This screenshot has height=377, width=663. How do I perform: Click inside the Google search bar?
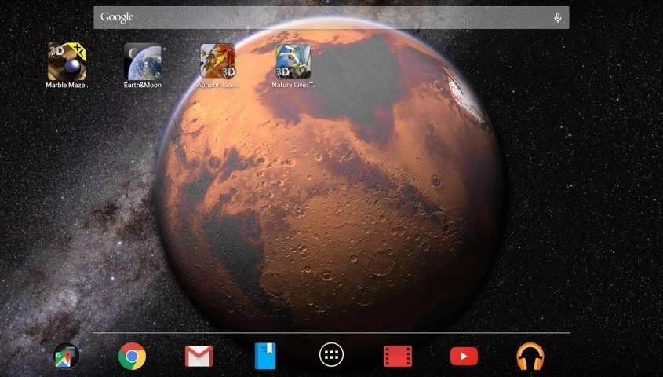coord(330,17)
